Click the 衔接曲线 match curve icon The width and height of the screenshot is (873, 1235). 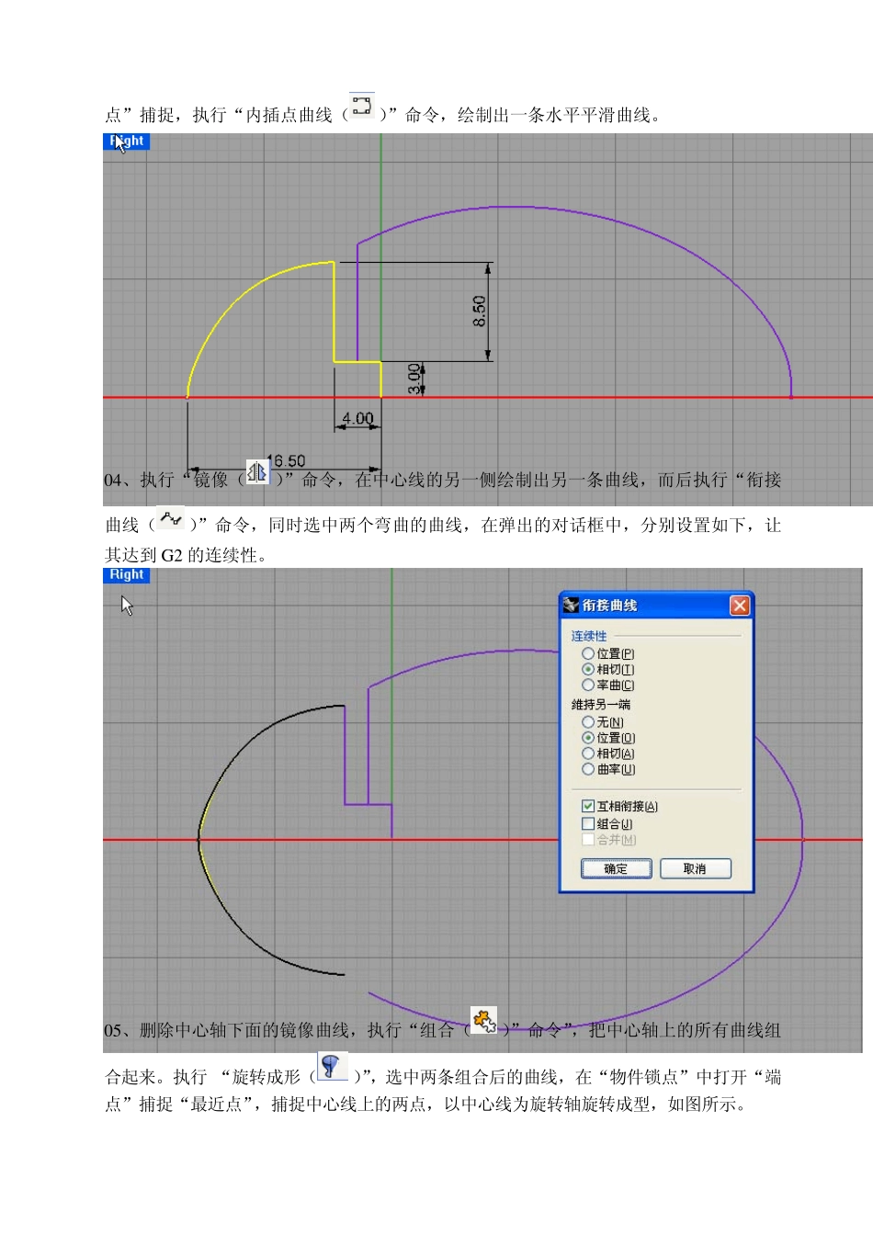pyautogui.click(x=170, y=518)
